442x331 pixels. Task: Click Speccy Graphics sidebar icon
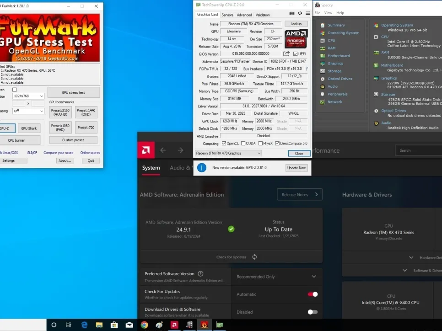[x=323, y=64]
